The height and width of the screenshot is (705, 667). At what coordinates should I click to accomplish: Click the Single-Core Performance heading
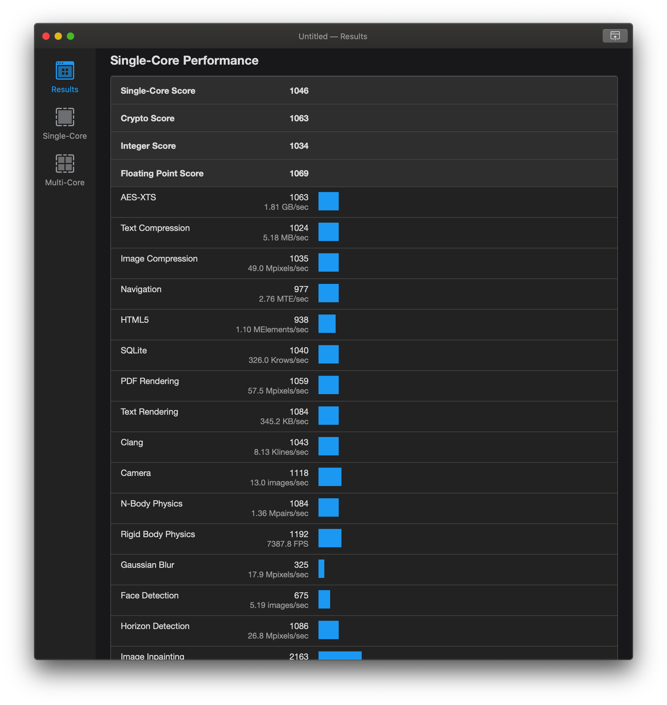point(184,60)
